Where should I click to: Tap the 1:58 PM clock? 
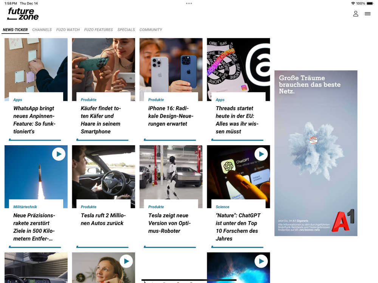pyautogui.click(x=11, y=3)
